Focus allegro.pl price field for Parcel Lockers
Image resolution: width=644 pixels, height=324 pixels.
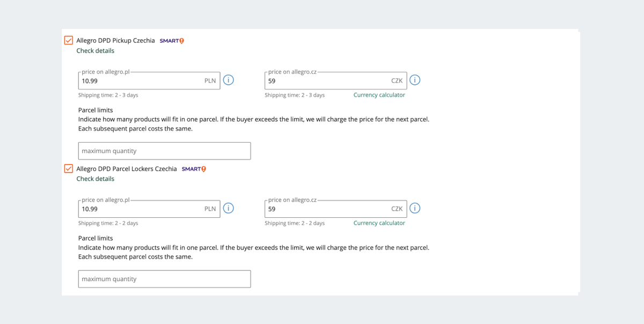click(149, 209)
